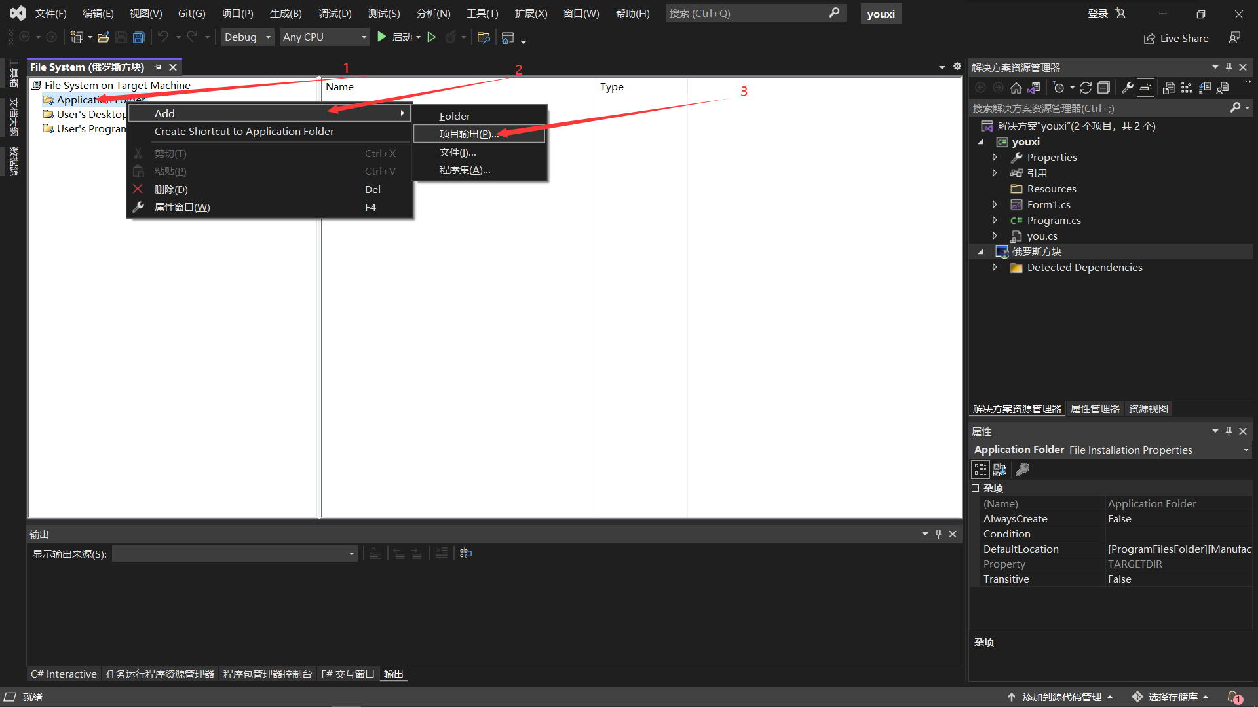
Task: Switch to the 程序包管理器控制台 tab
Action: (267, 674)
